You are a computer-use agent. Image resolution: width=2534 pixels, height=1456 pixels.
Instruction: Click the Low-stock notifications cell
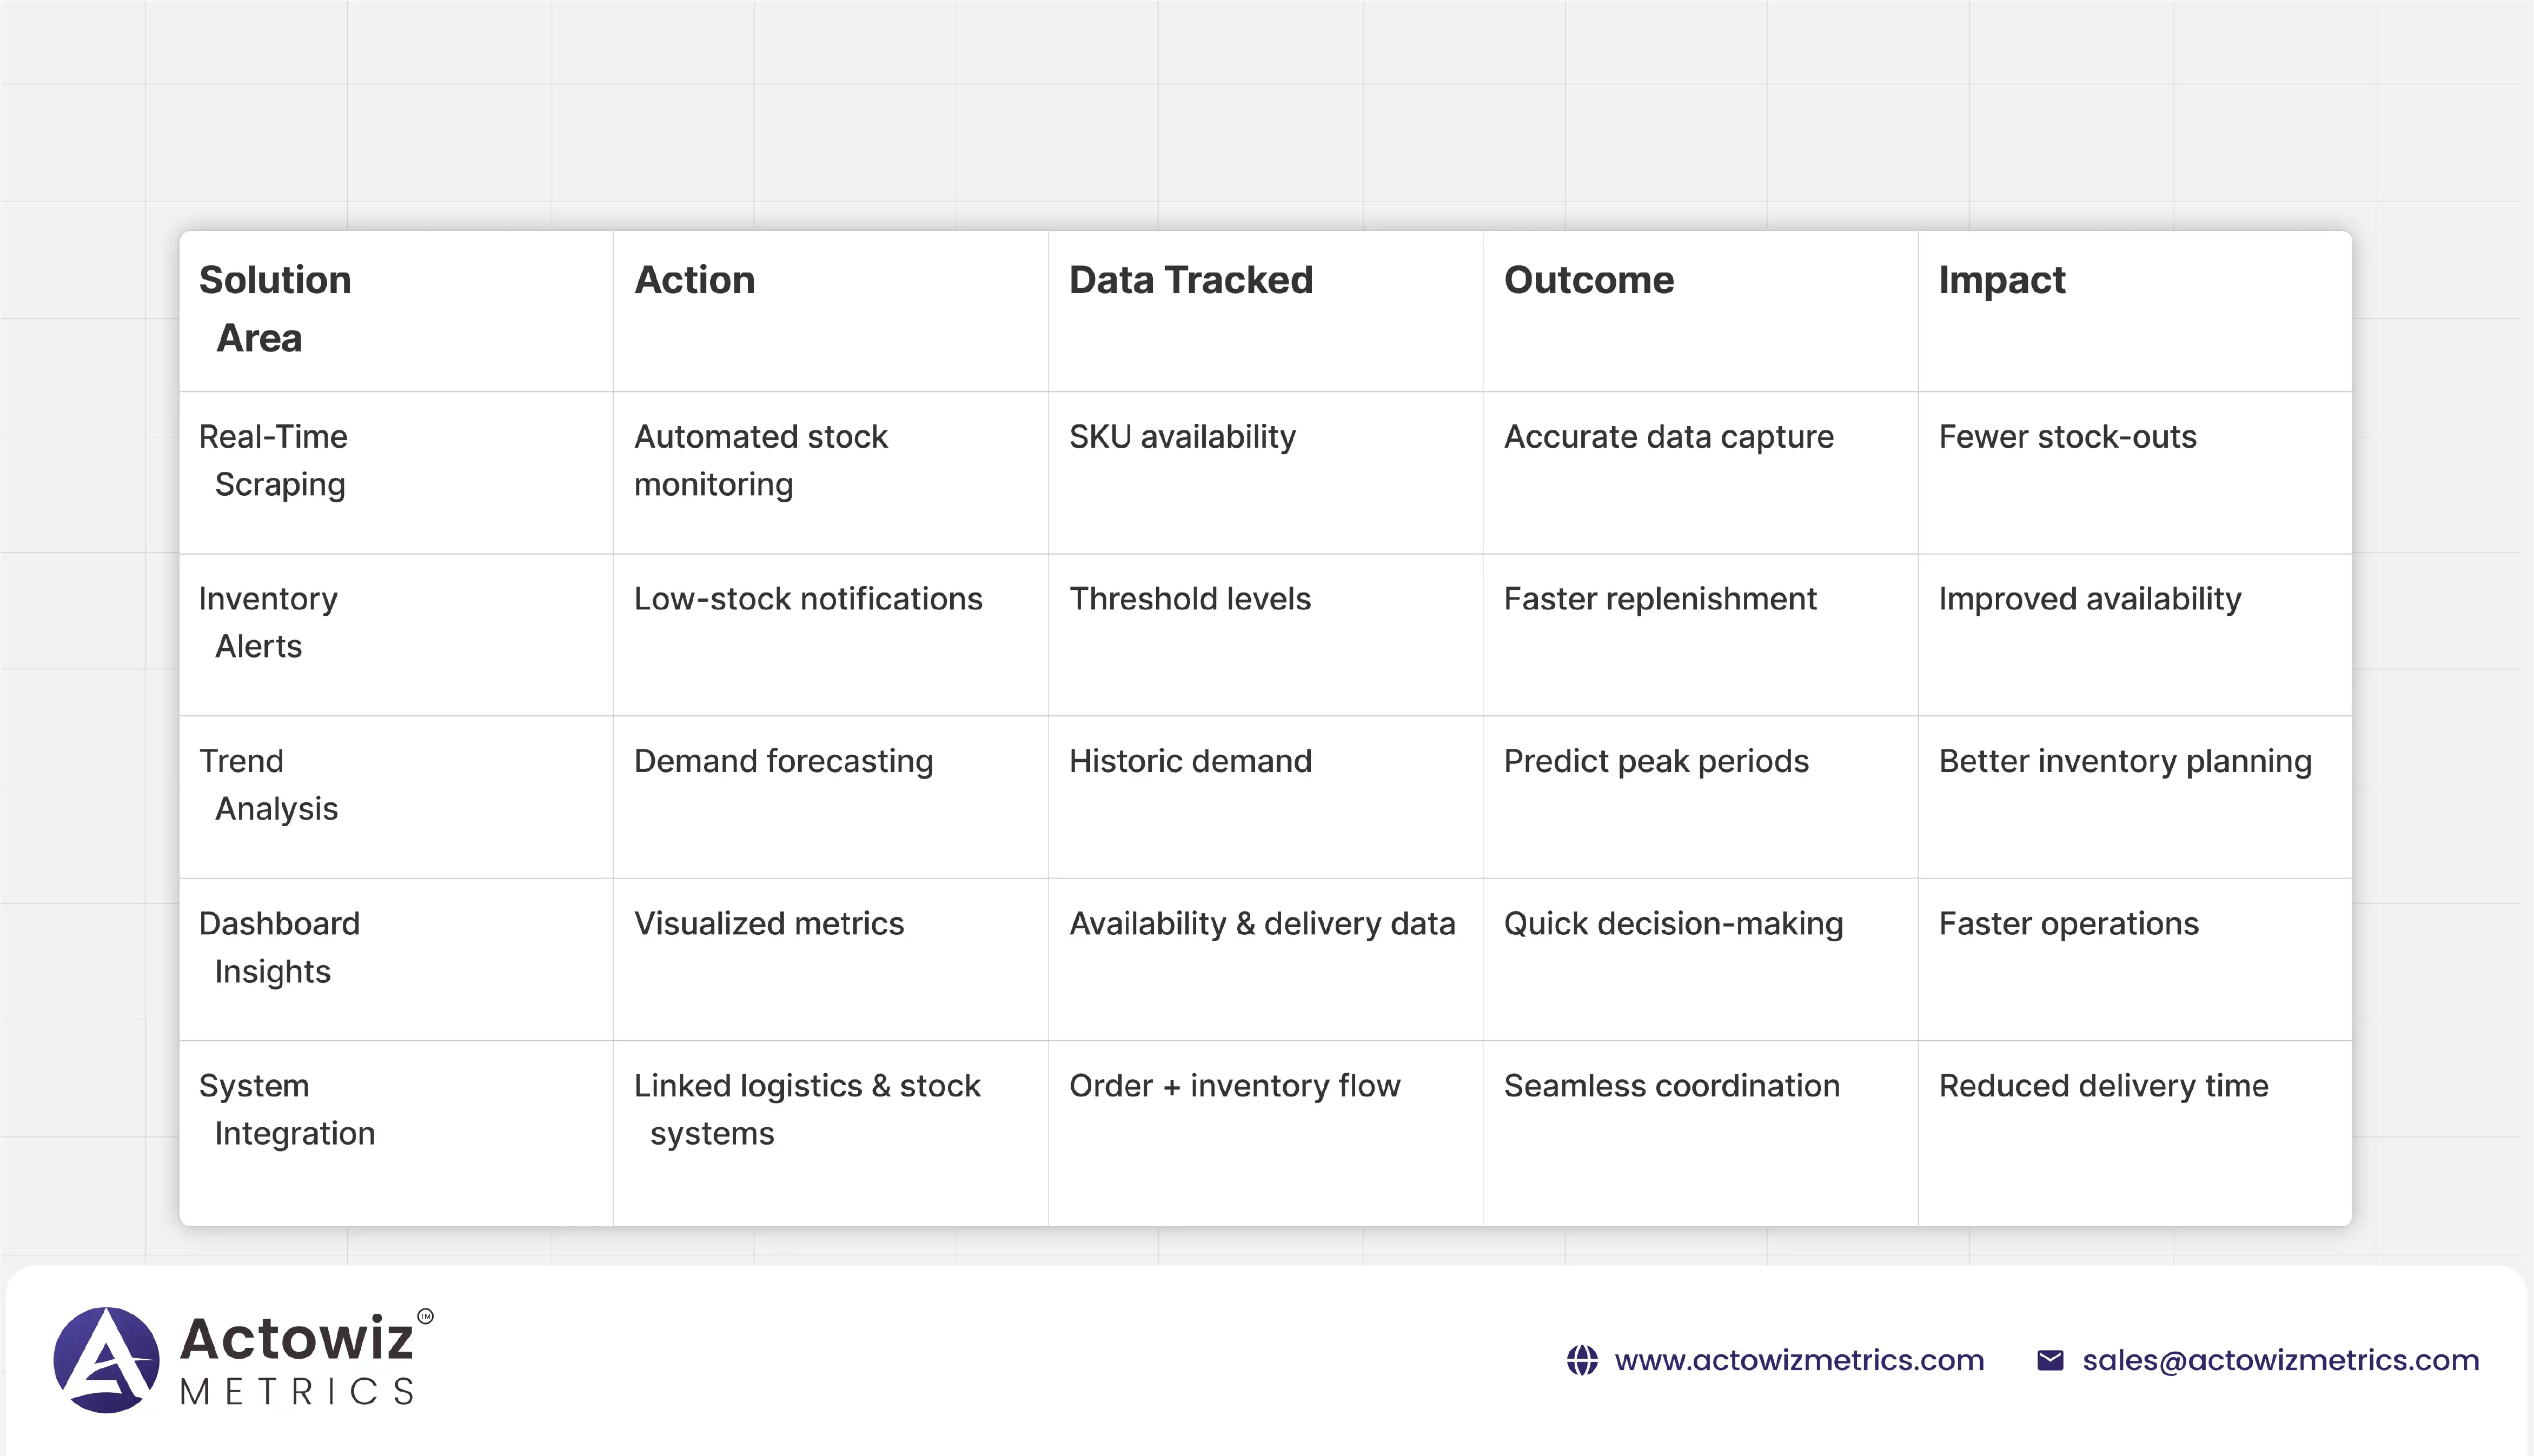point(808,599)
